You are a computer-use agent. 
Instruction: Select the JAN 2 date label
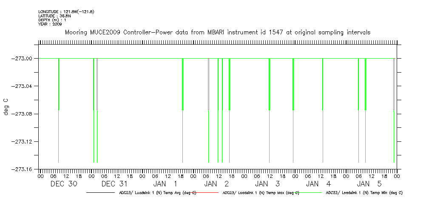[x=217, y=184]
